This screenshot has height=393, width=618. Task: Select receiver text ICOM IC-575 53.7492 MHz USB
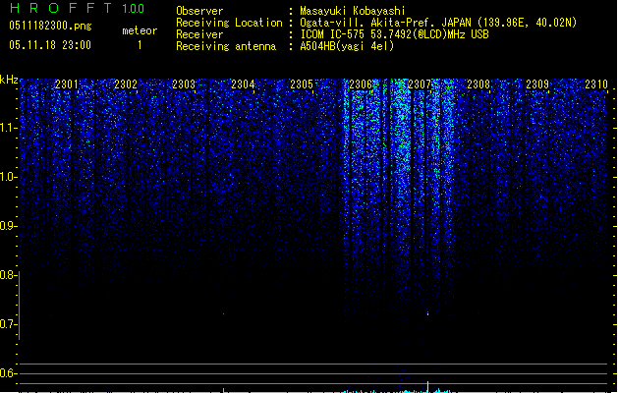click(x=394, y=34)
